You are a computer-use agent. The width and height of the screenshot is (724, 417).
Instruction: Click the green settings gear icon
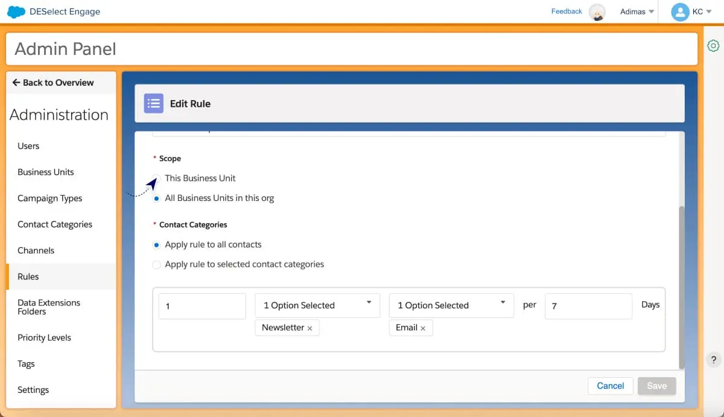713,46
